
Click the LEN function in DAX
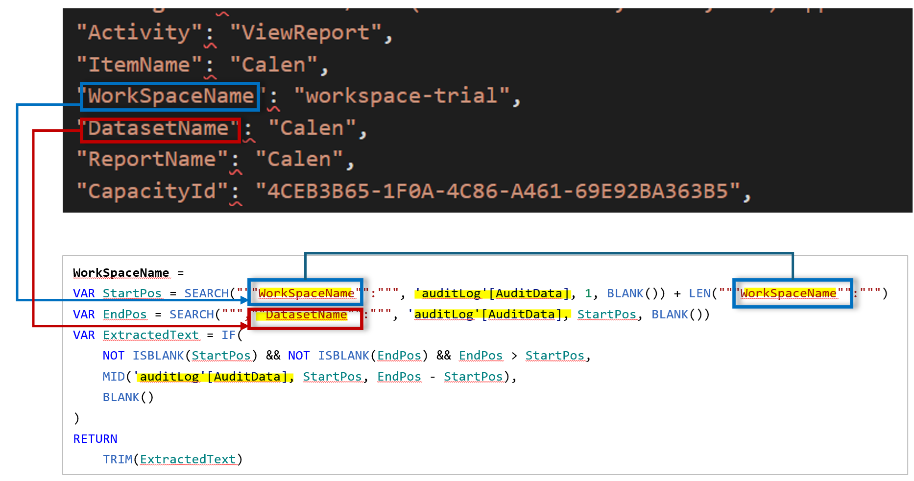tap(699, 293)
